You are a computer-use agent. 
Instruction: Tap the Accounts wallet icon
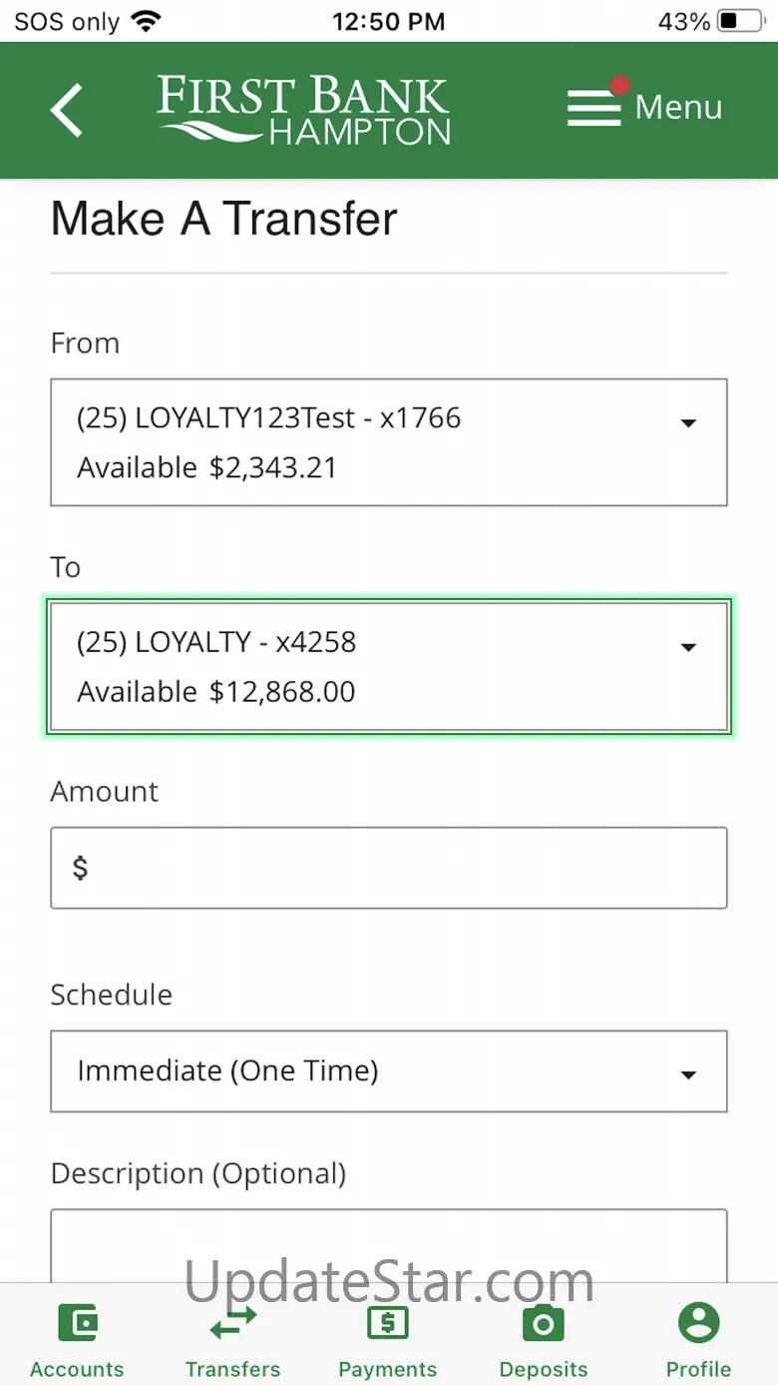point(77,1323)
